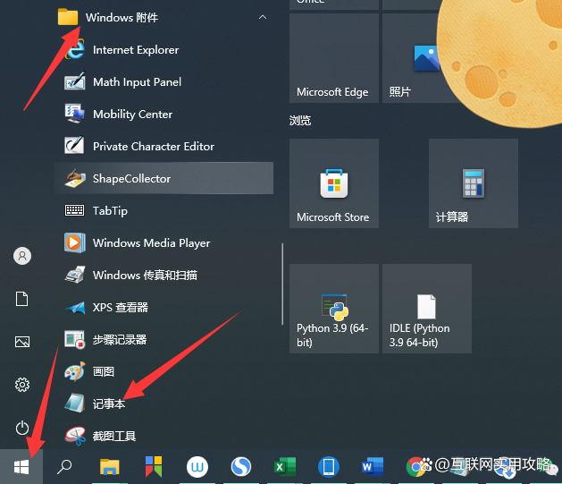
Task: Open Windows 传真和扫描
Action: click(164, 276)
